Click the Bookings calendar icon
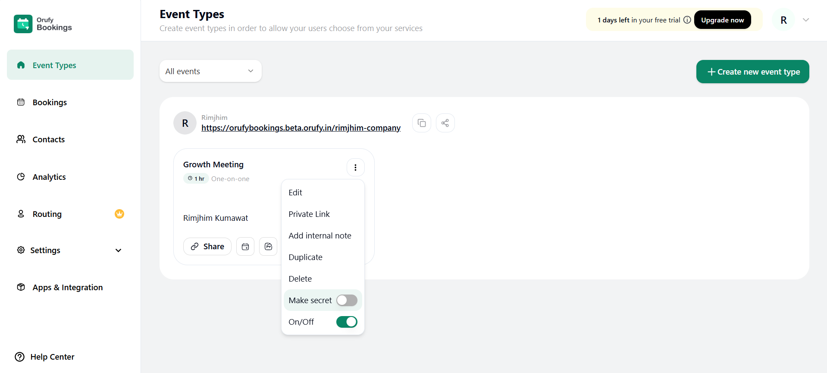Image resolution: width=827 pixels, height=373 pixels. coord(21,102)
